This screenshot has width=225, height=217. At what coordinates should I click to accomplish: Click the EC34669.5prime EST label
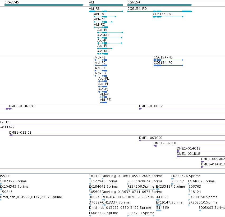(201, 181)
